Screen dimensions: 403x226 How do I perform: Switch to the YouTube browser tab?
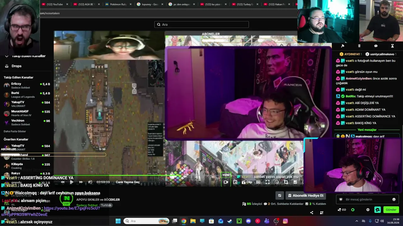pyautogui.click(x=54, y=4)
